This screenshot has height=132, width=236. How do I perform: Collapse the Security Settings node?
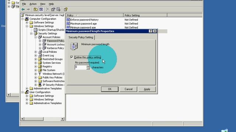(31, 33)
